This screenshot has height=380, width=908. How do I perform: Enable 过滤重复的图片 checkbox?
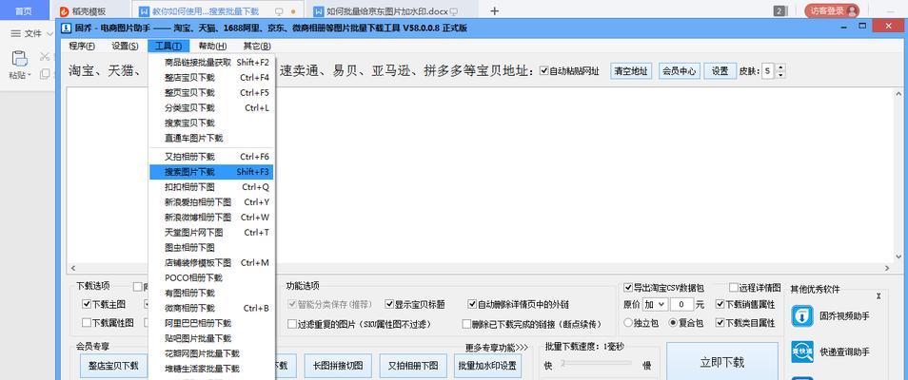click(292, 324)
